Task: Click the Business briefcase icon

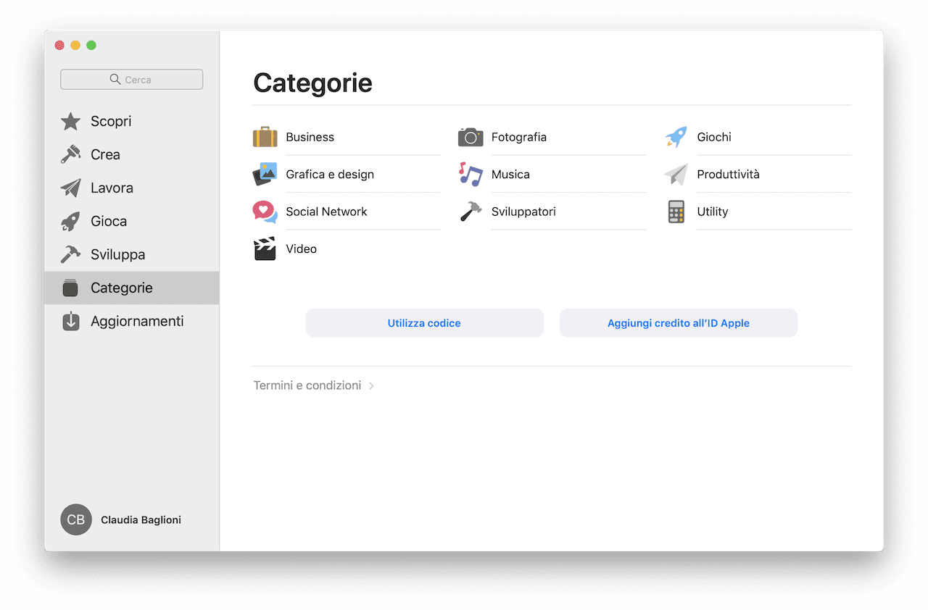Action: pos(265,137)
